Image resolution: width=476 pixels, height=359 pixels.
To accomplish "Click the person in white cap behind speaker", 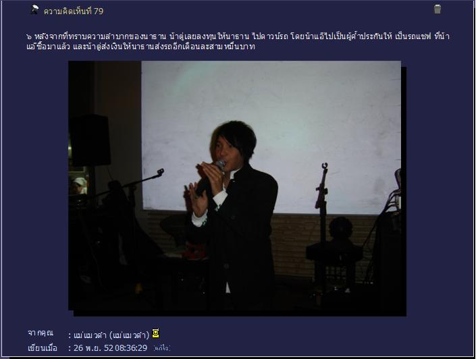I will (79, 186).
